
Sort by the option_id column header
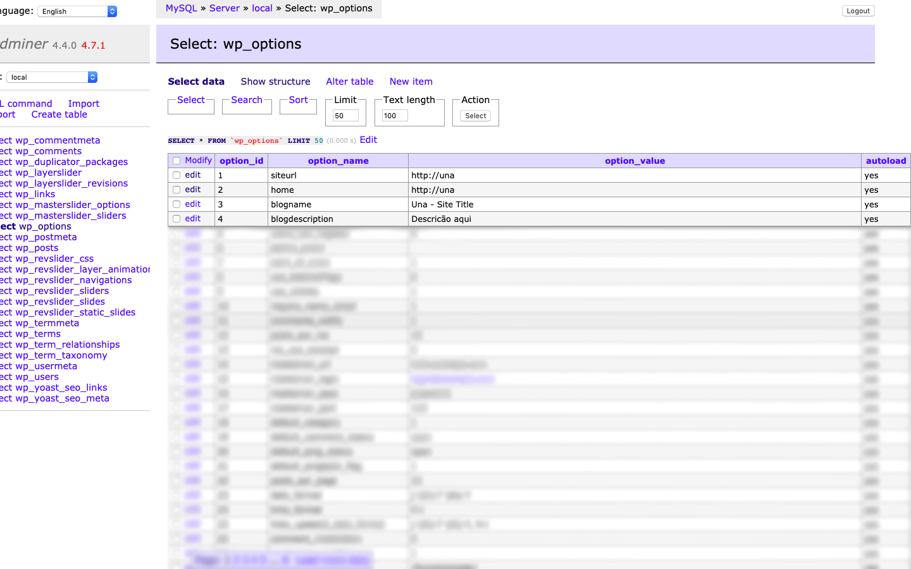pos(242,161)
